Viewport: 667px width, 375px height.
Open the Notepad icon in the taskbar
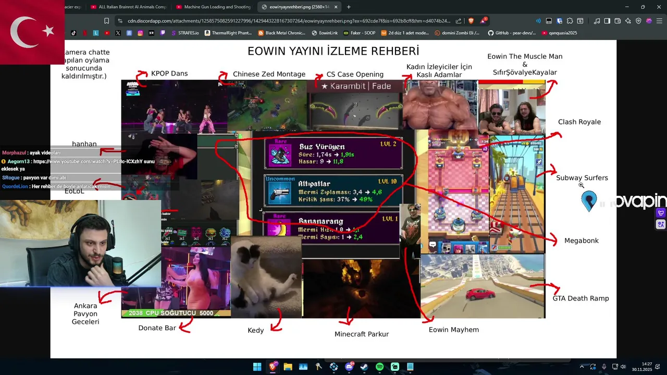point(410,367)
